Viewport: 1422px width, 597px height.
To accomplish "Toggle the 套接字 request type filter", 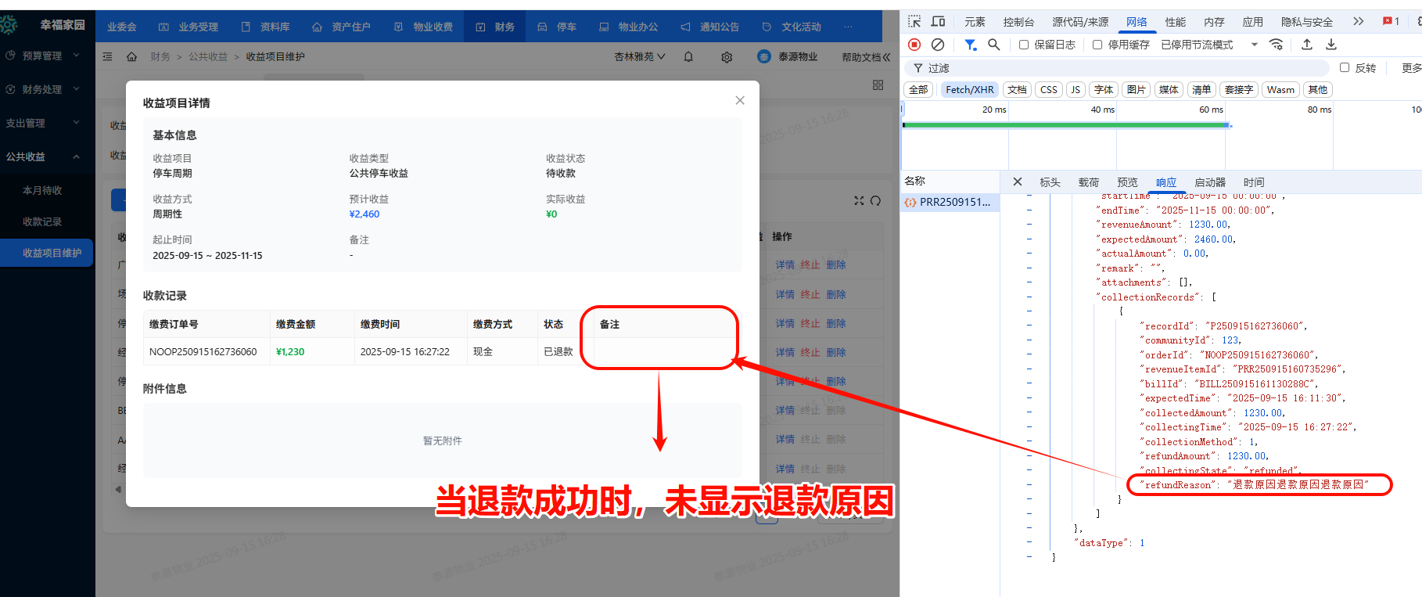I will pyautogui.click(x=1239, y=89).
